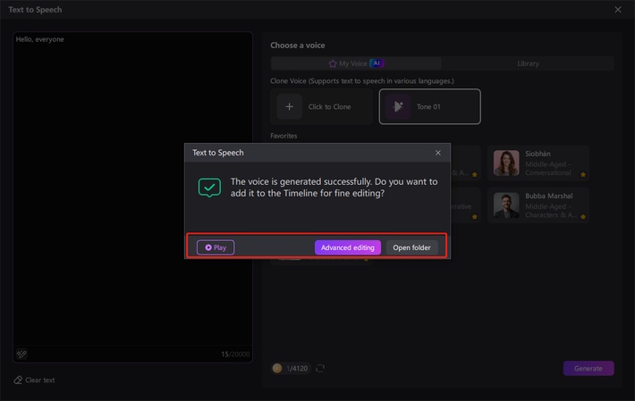Click the plus icon to clone voice

289,106
